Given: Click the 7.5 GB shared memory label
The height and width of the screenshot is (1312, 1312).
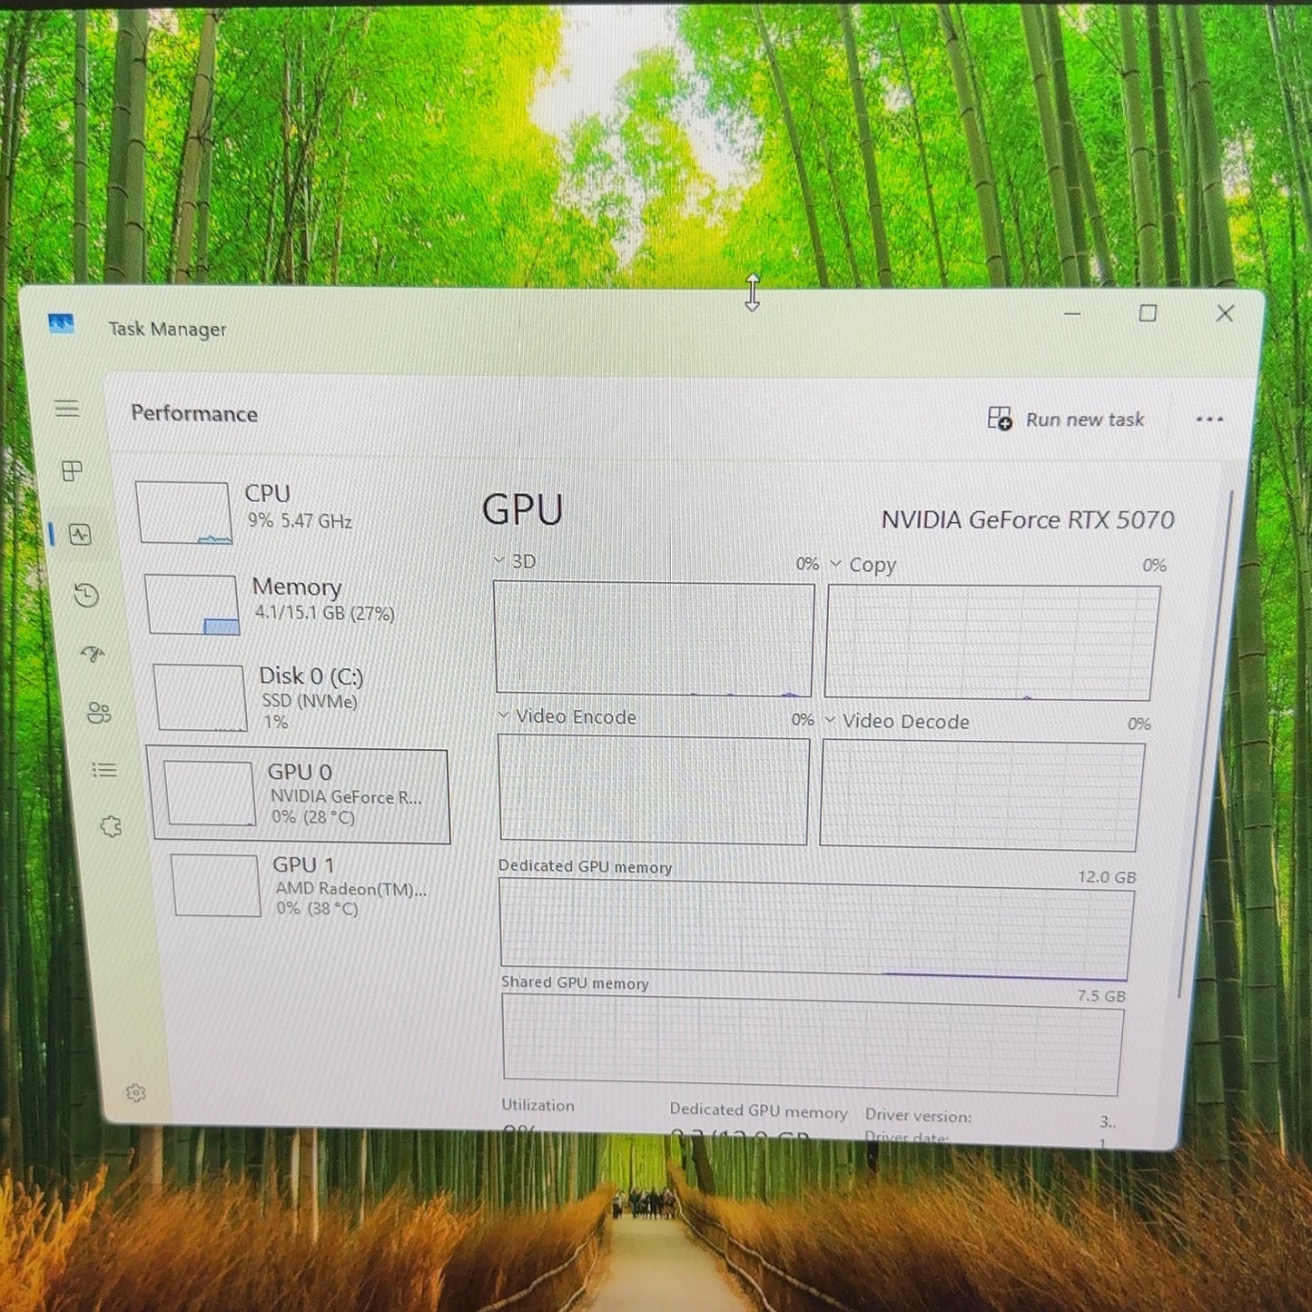Looking at the screenshot, I should coord(1101,996).
